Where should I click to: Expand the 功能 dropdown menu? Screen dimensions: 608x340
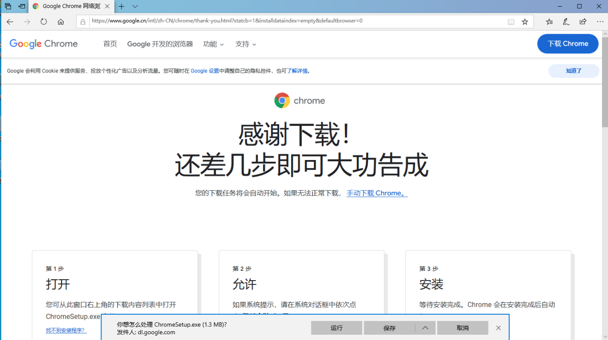(214, 44)
